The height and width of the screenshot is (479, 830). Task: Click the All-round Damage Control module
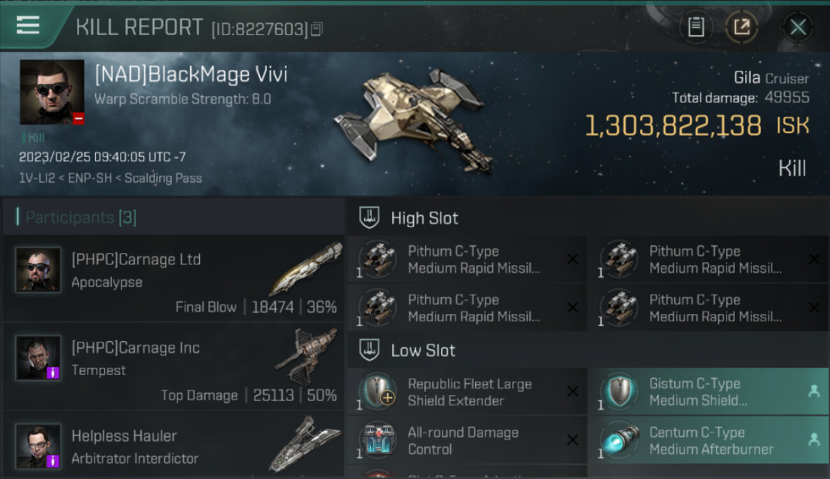(x=467, y=440)
